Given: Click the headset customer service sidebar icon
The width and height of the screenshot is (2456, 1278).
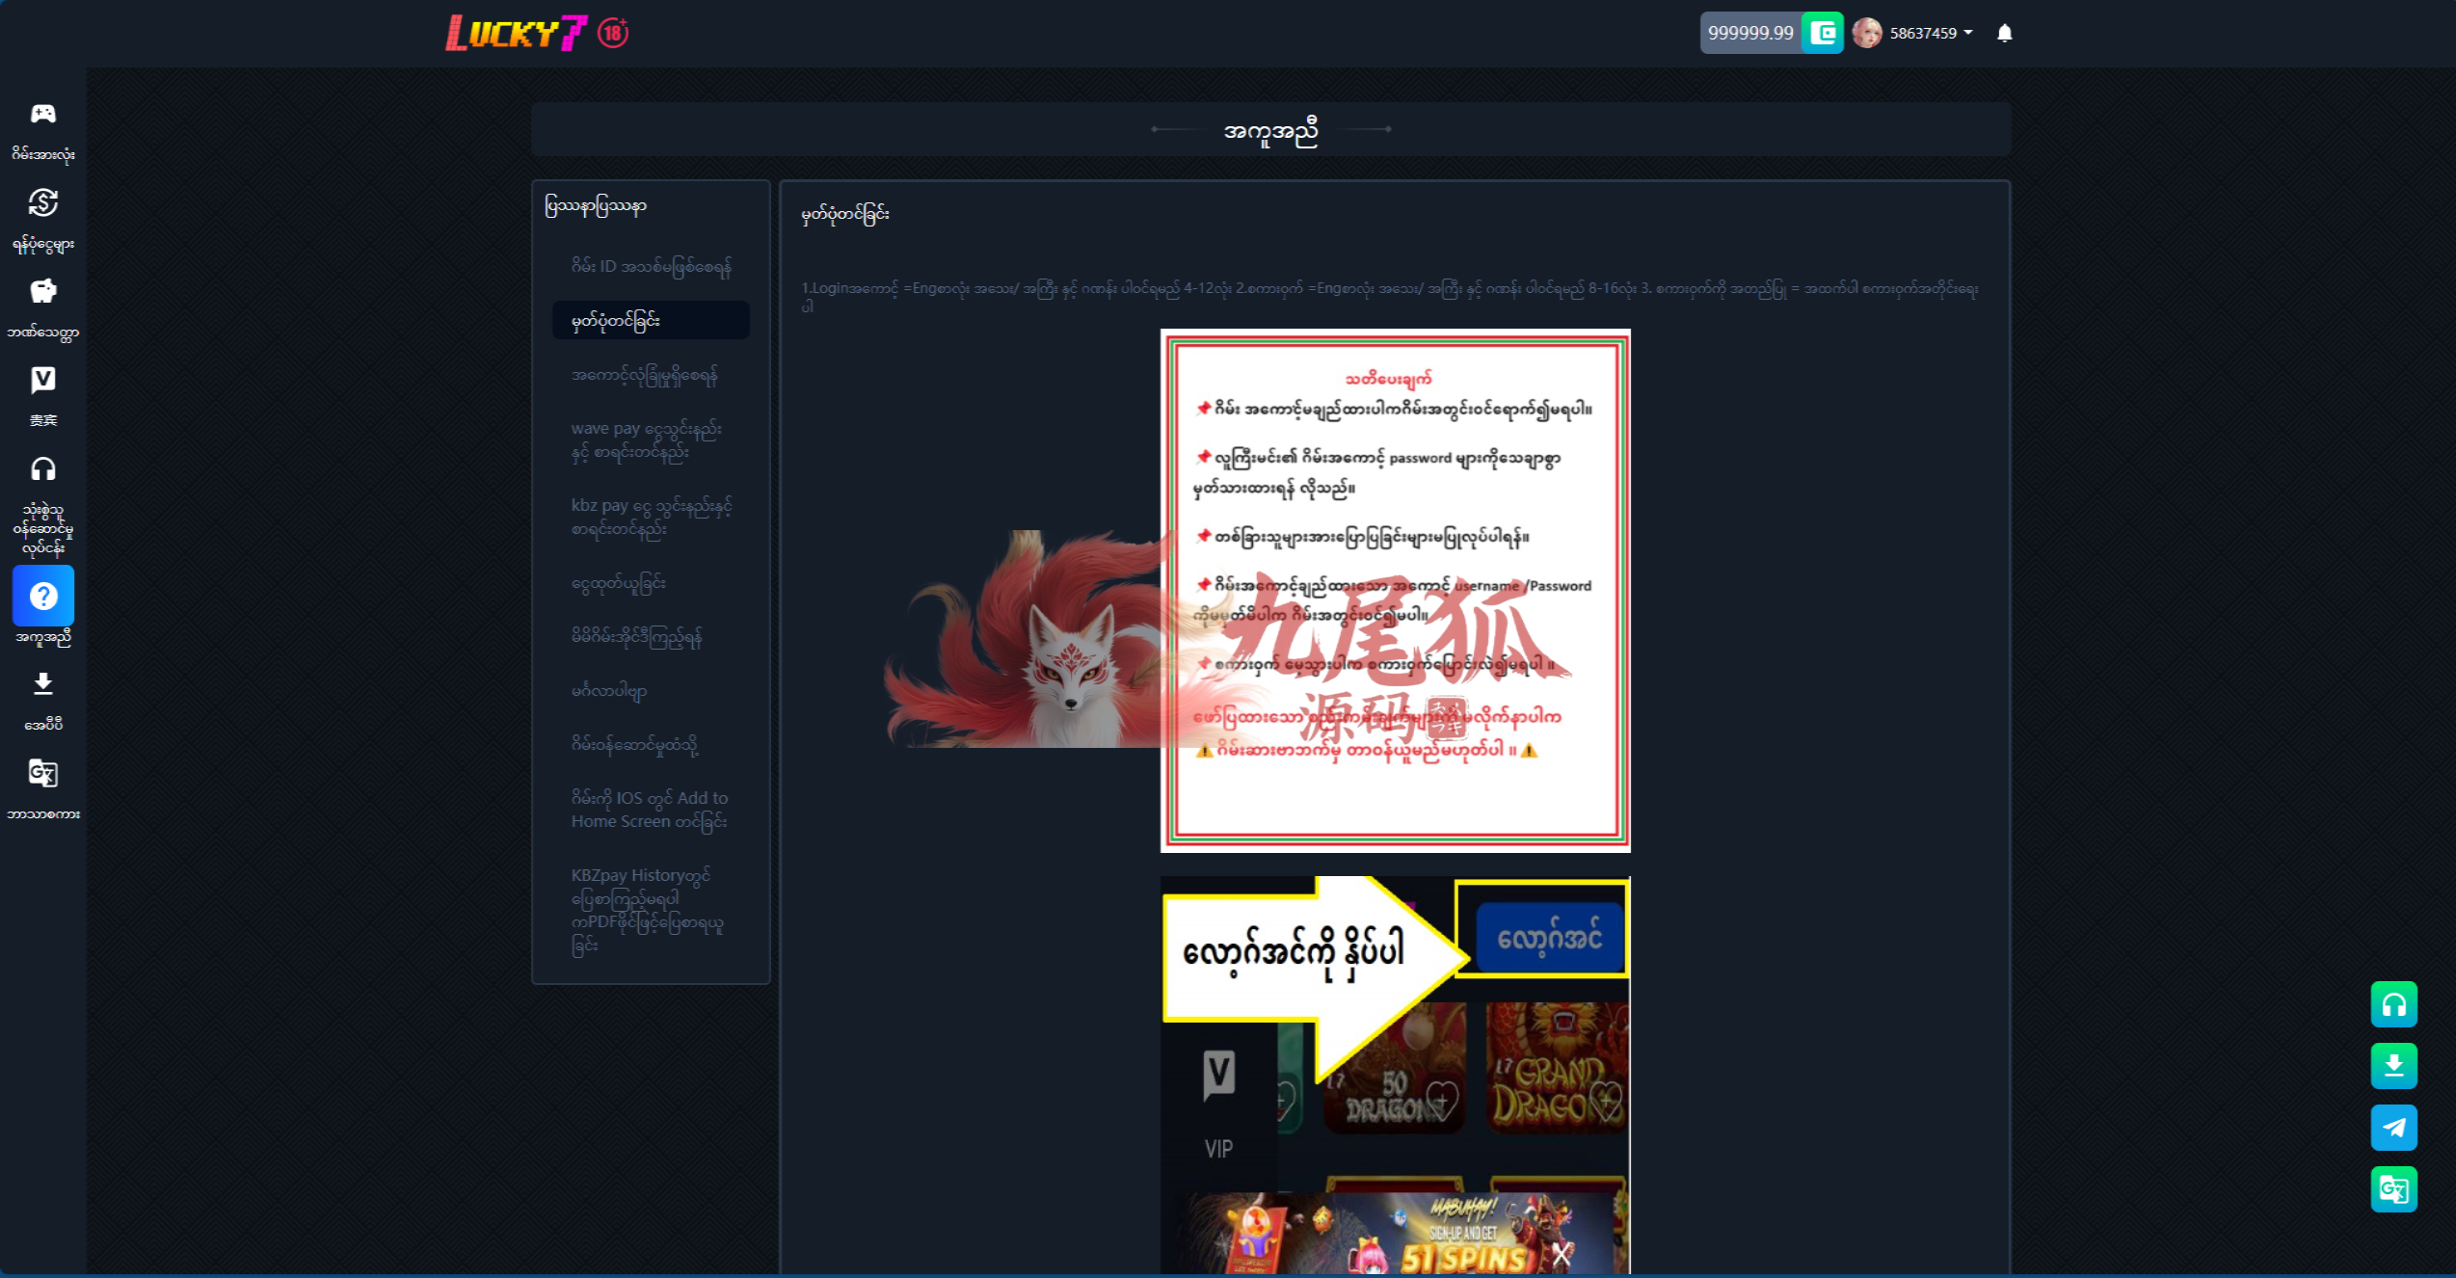Looking at the screenshot, I should point(42,469).
